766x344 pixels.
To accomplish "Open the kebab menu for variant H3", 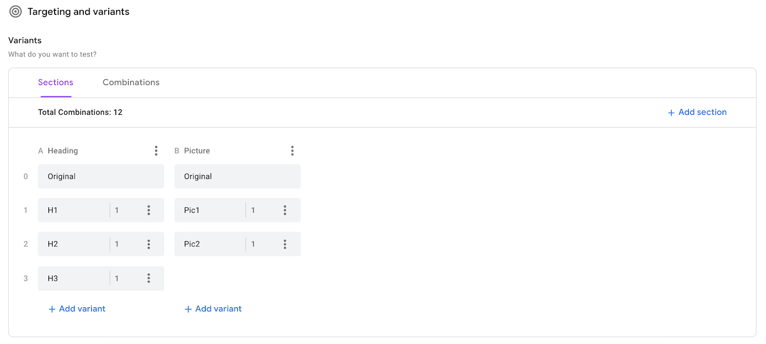I will pos(148,278).
